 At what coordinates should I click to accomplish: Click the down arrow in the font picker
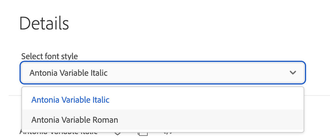tap(293, 73)
